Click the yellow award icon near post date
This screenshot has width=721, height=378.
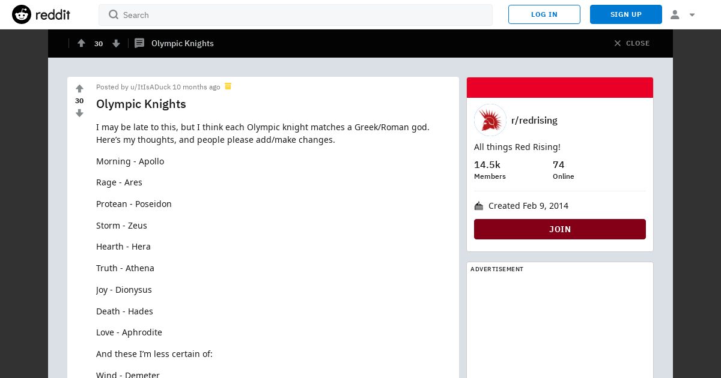coord(228,86)
